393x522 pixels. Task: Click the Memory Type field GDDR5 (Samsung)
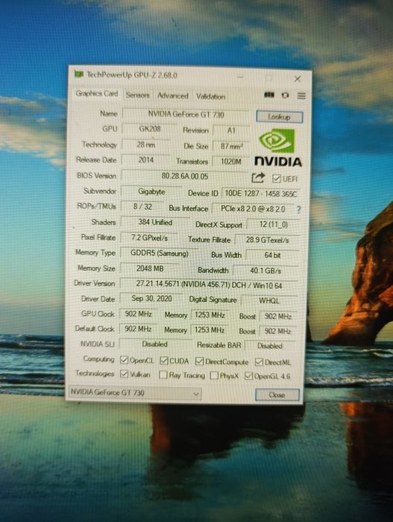(159, 253)
